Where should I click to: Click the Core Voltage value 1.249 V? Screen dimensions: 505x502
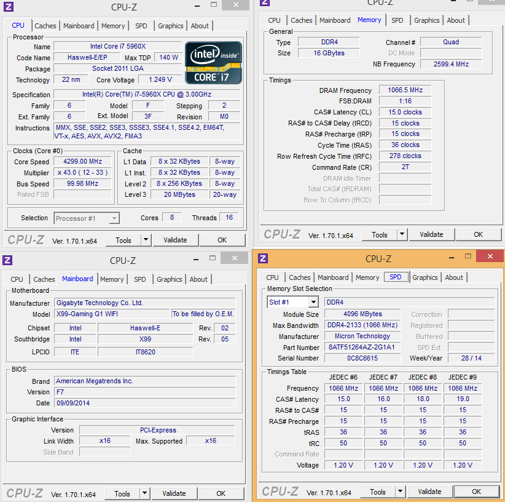pyautogui.click(x=160, y=79)
